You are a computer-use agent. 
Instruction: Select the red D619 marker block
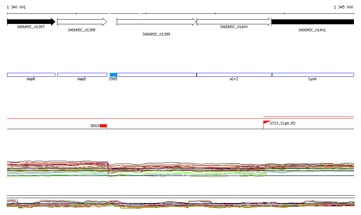pyautogui.click(x=103, y=126)
